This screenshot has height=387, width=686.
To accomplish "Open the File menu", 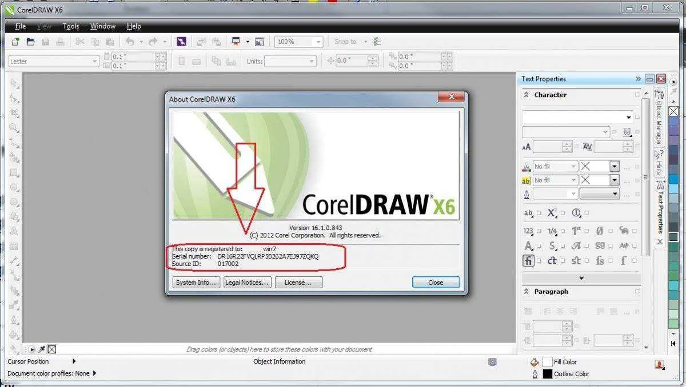I will click(20, 26).
